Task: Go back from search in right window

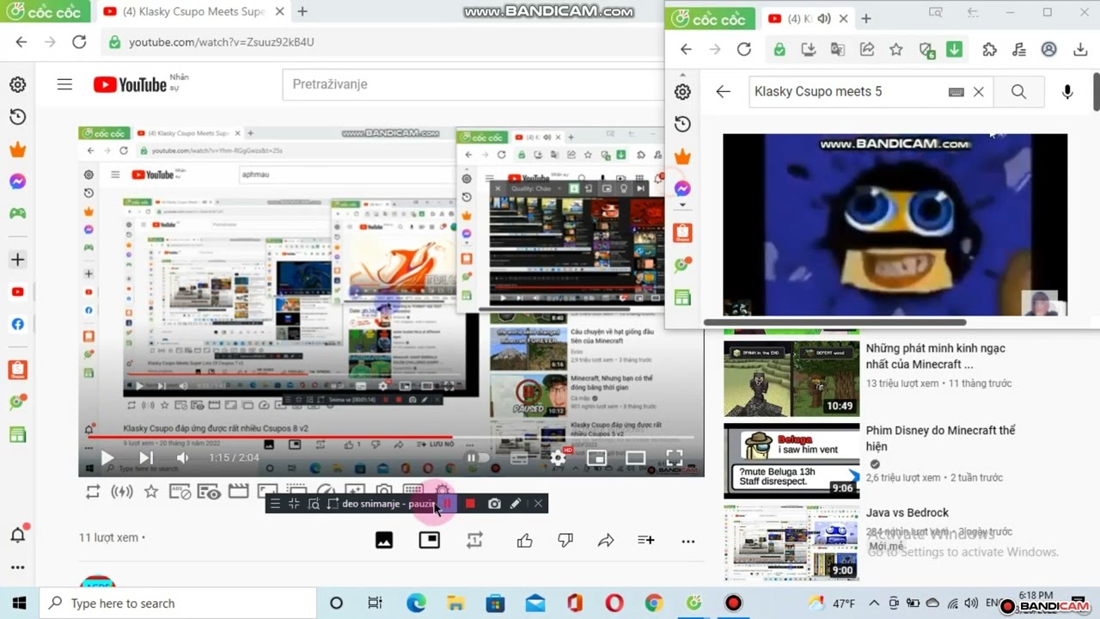Action: tap(723, 92)
